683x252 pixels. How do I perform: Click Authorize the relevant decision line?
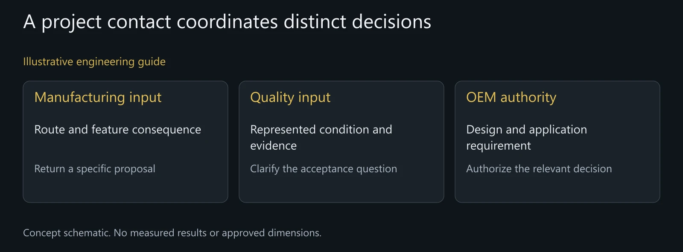click(x=539, y=169)
